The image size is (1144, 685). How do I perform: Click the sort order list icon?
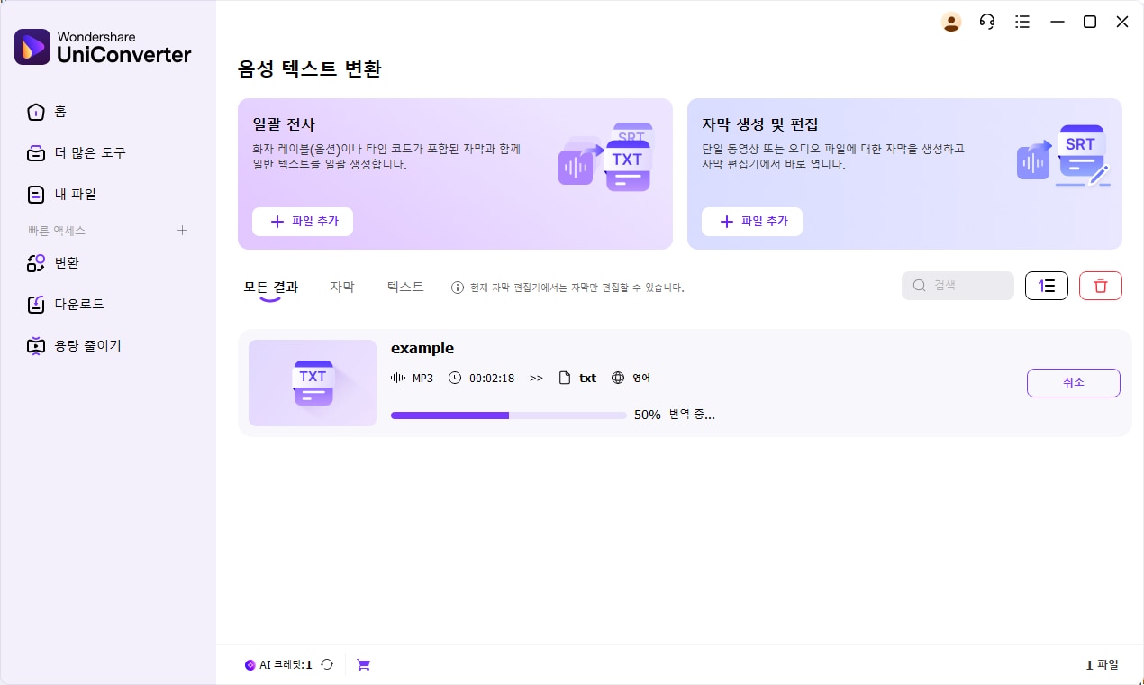pos(1047,286)
